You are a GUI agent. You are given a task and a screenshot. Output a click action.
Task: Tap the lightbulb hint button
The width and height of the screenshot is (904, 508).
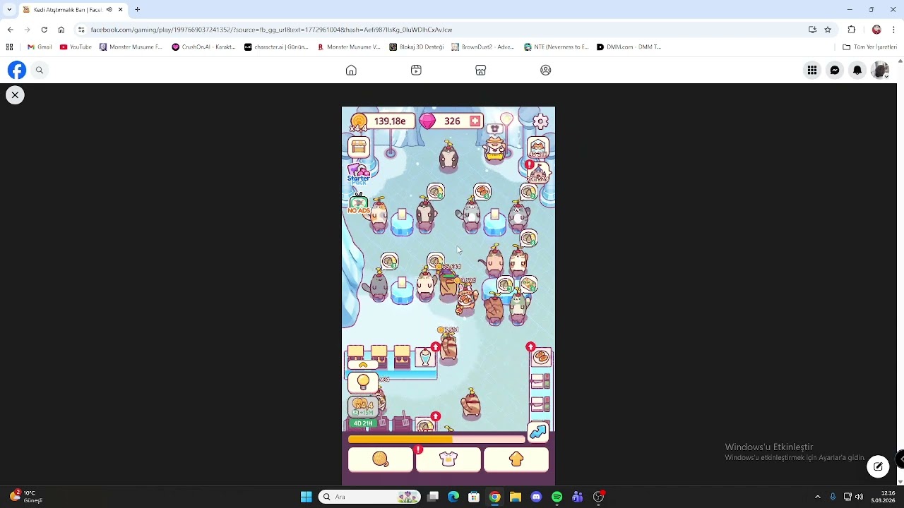[x=363, y=382]
